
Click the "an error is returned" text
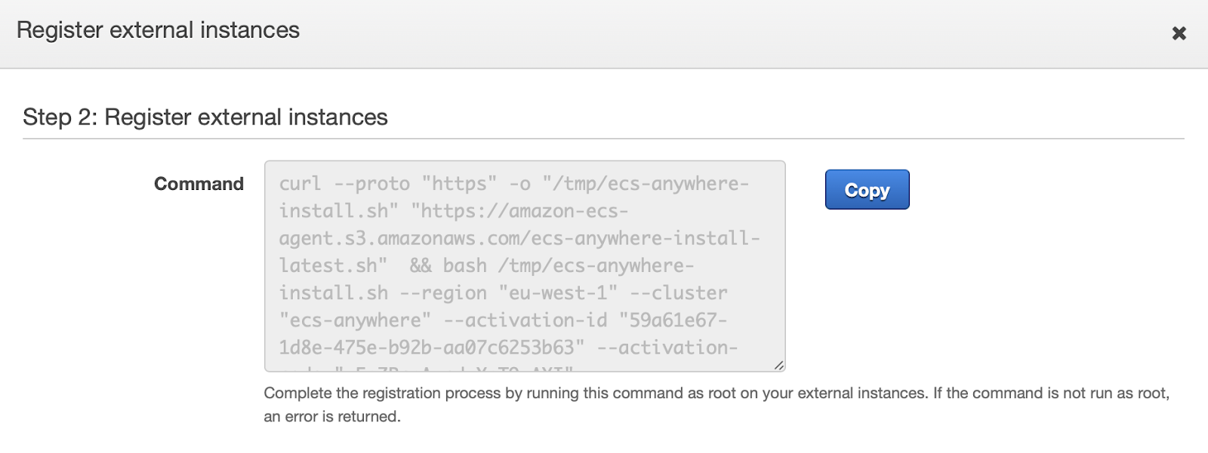(x=332, y=417)
